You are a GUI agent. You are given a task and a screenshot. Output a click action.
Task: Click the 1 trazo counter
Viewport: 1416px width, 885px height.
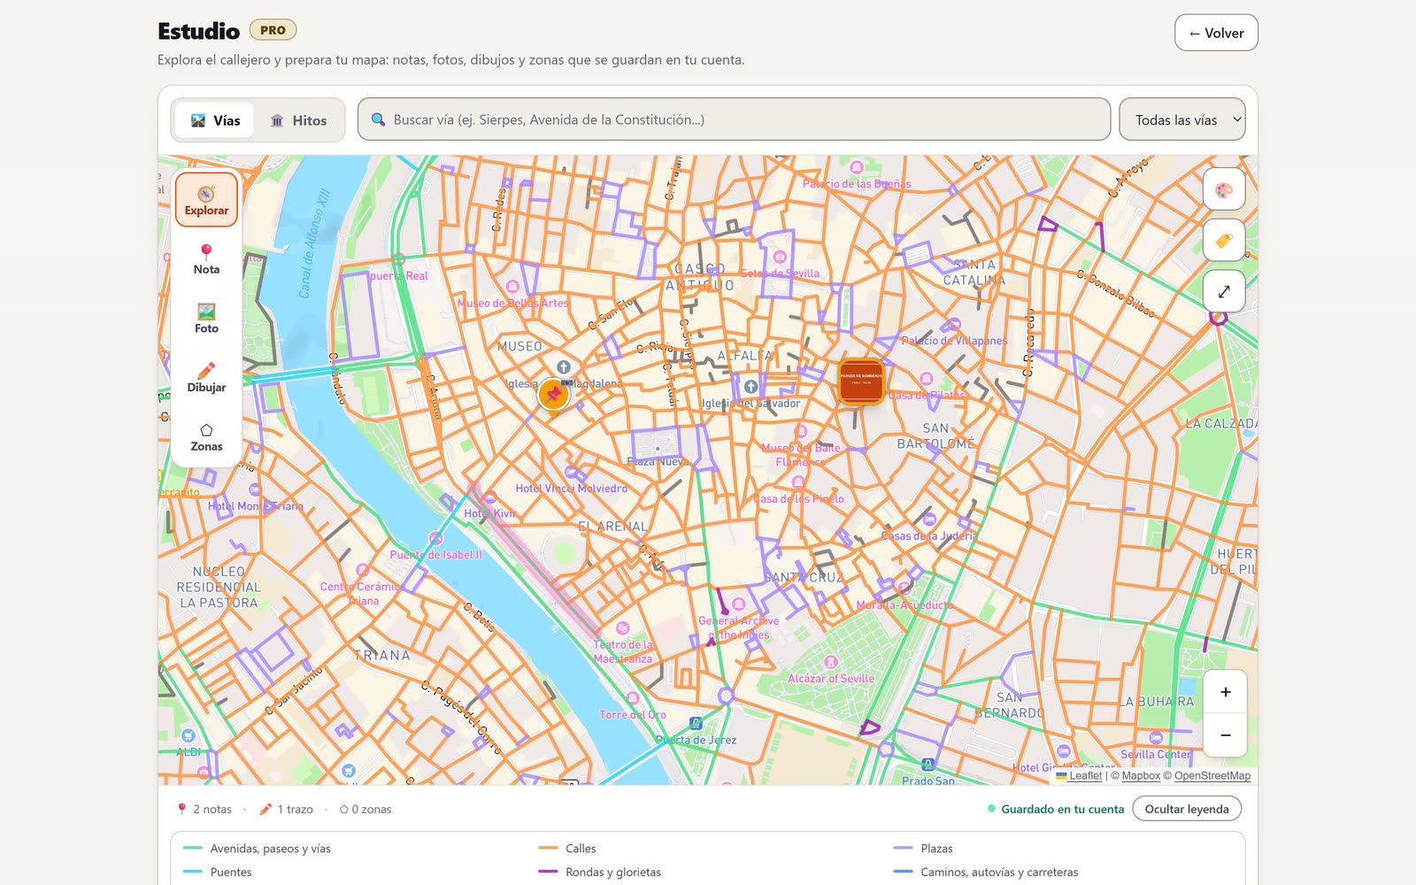pyautogui.click(x=287, y=809)
